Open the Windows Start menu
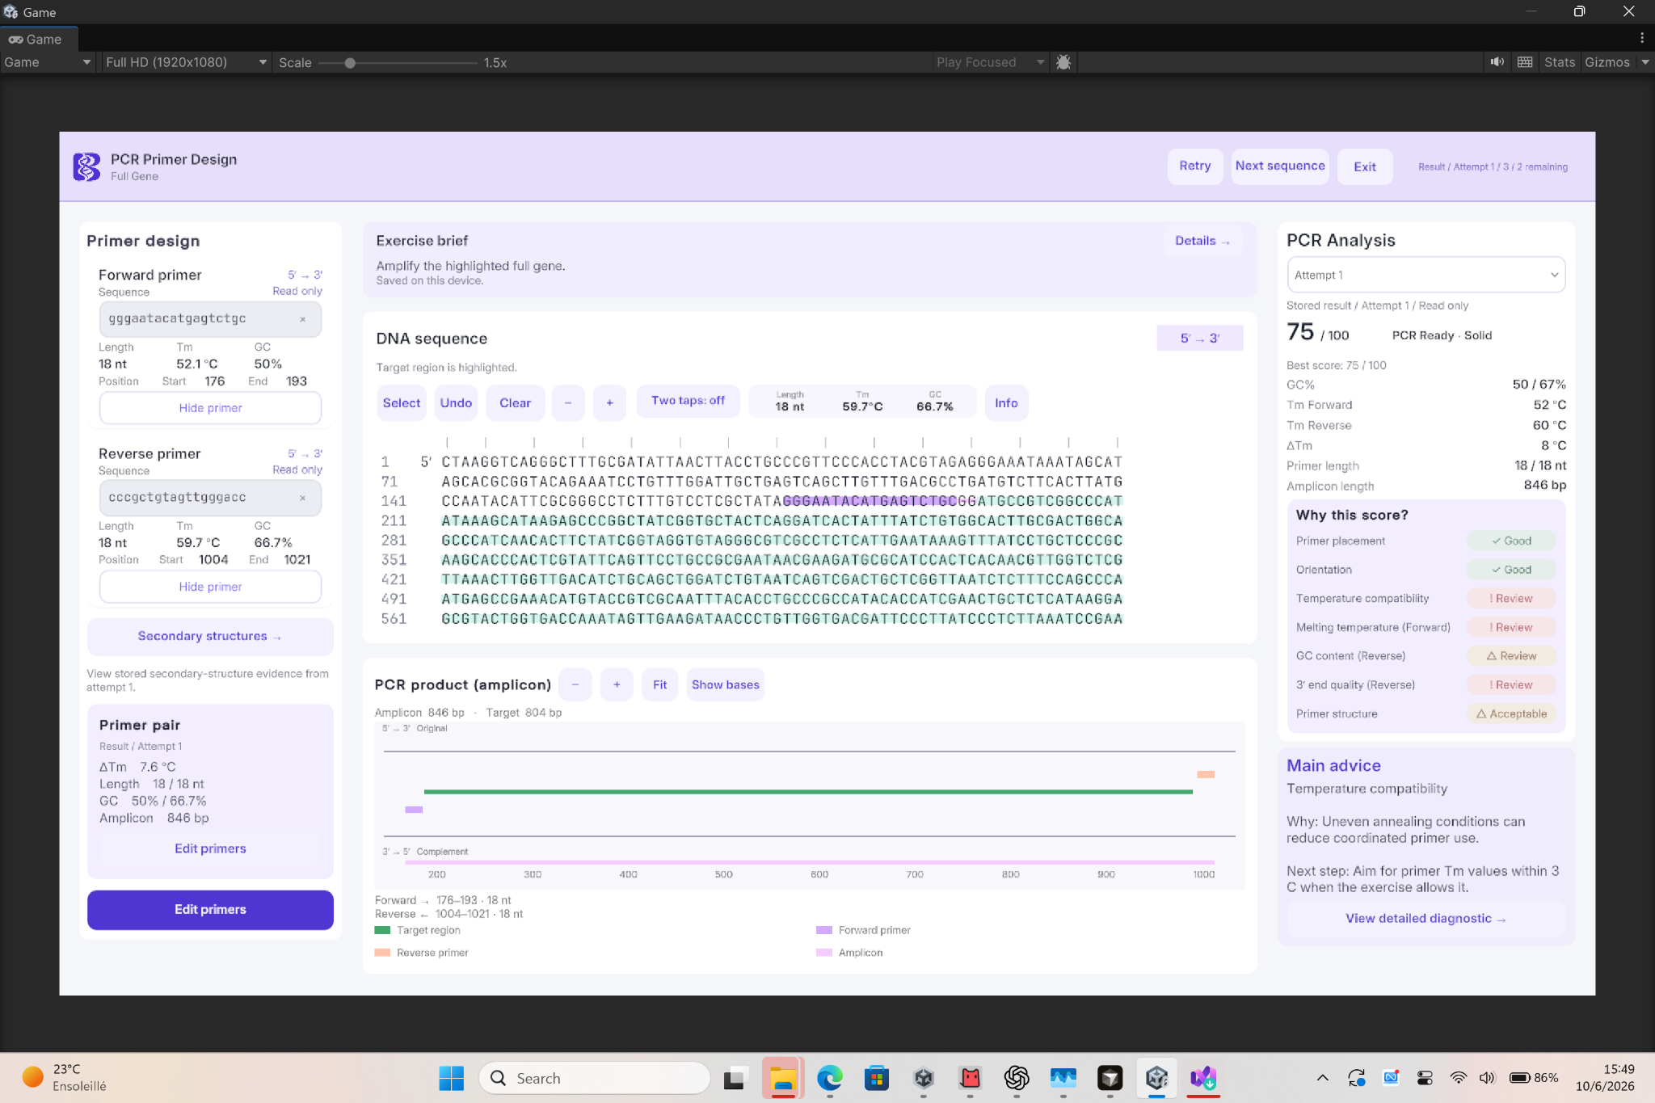1655x1103 pixels. (451, 1078)
